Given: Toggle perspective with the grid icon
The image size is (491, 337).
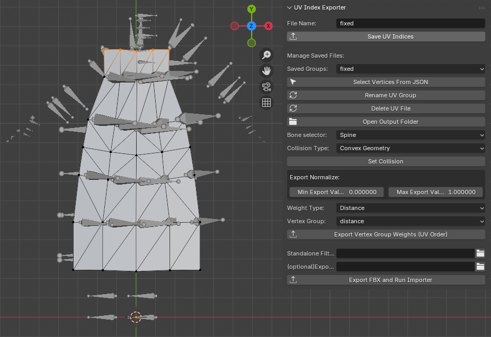Looking at the screenshot, I should click(x=266, y=103).
